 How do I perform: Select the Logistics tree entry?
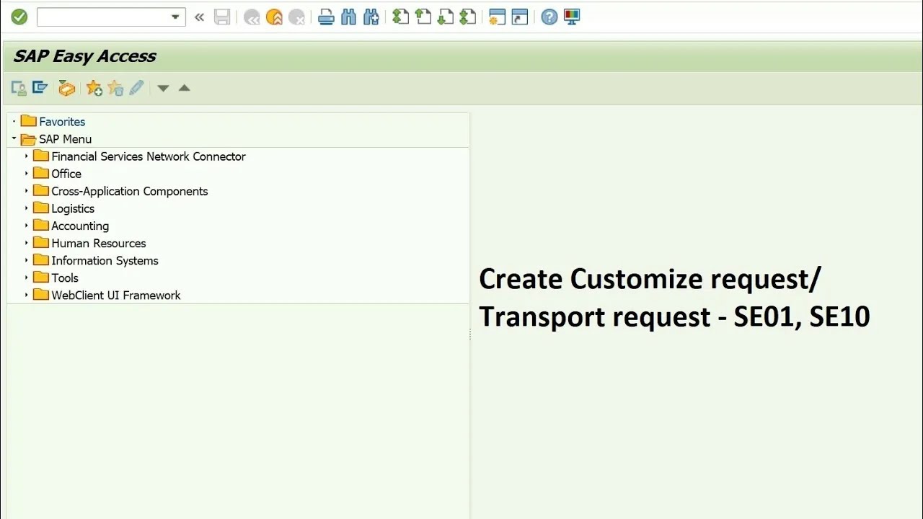click(x=73, y=208)
